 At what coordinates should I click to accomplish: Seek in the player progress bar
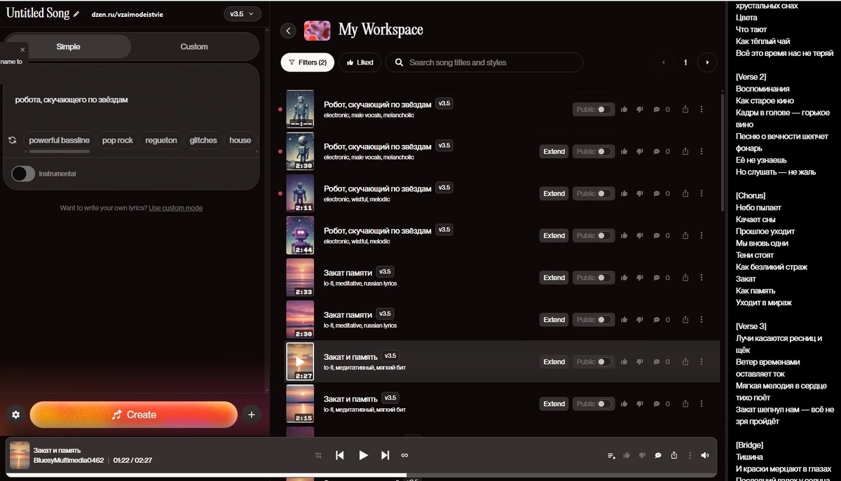click(361, 475)
